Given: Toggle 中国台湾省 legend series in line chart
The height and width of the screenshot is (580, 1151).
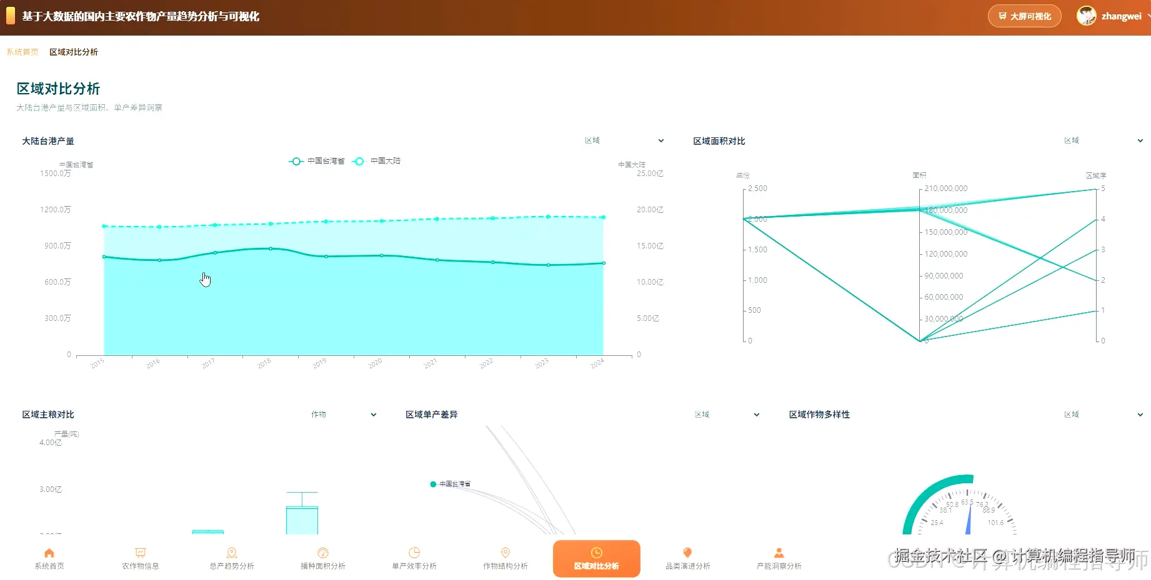Looking at the screenshot, I should [x=317, y=161].
